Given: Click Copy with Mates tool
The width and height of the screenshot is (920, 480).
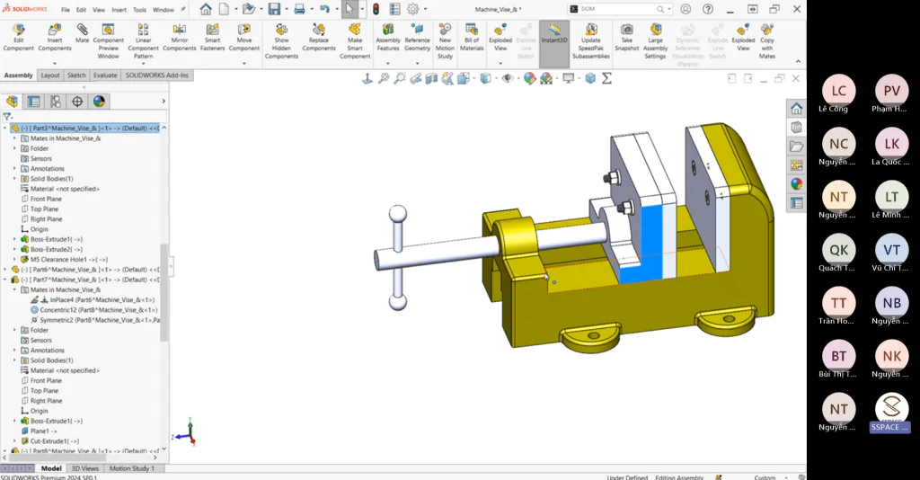Looking at the screenshot, I should coord(767,41).
